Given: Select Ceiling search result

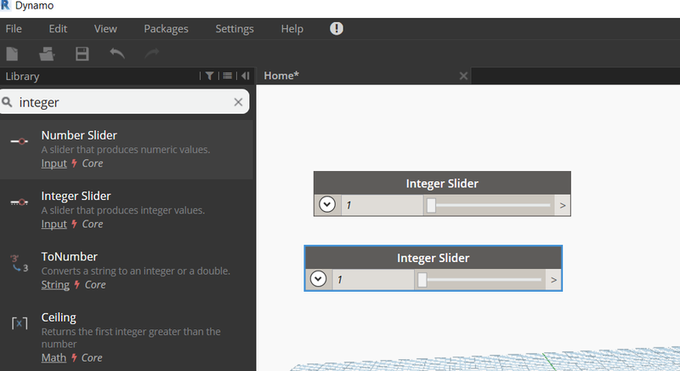Looking at the screenshot, I should [126, 338].
